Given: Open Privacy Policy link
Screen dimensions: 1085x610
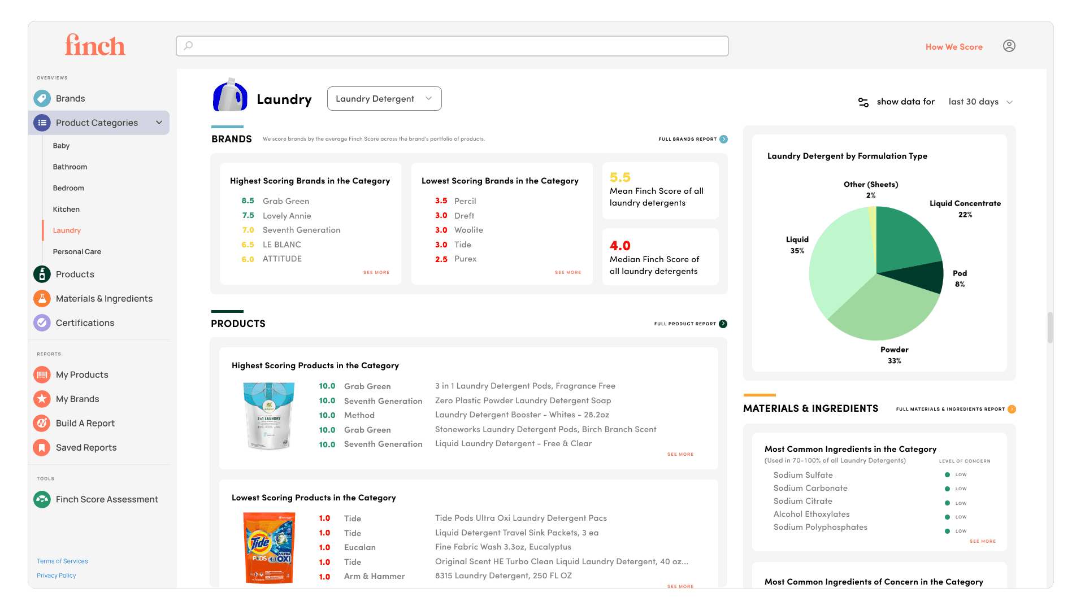Looking at the screenshot, I should point(57,576).
